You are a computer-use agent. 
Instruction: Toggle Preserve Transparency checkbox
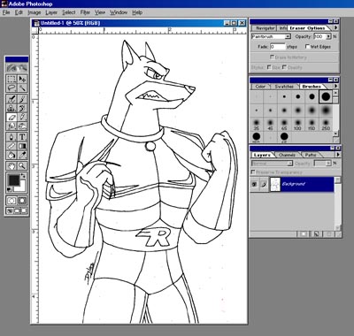253,172
